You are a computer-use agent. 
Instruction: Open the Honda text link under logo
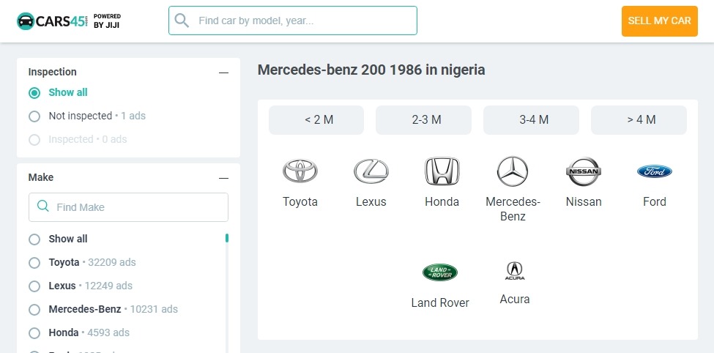442,202
